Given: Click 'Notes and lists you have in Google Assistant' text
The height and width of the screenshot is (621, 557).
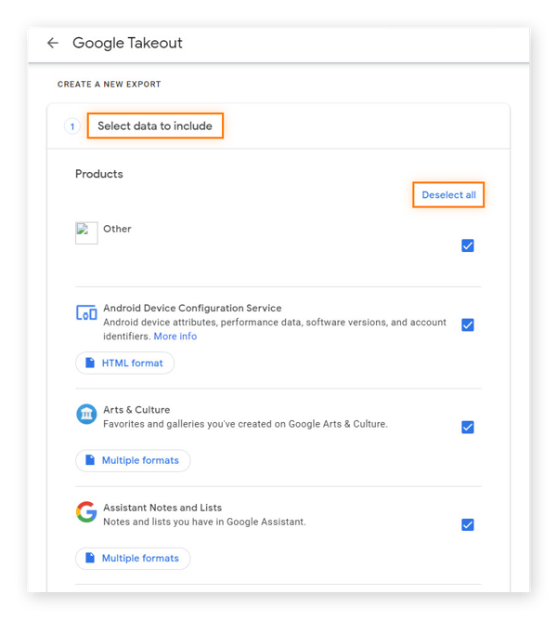Looking at the screenshot, I should [x=204, y=522].
